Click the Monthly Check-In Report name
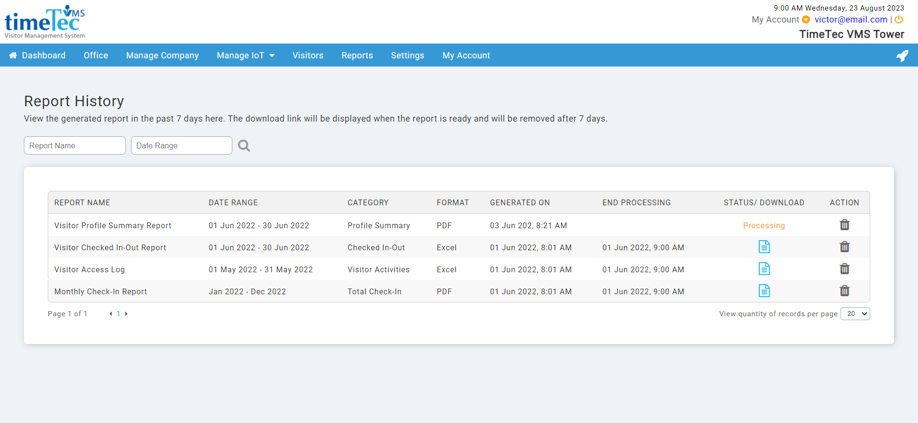This screenshot has height=423, width=918. (x=101, y=291)
